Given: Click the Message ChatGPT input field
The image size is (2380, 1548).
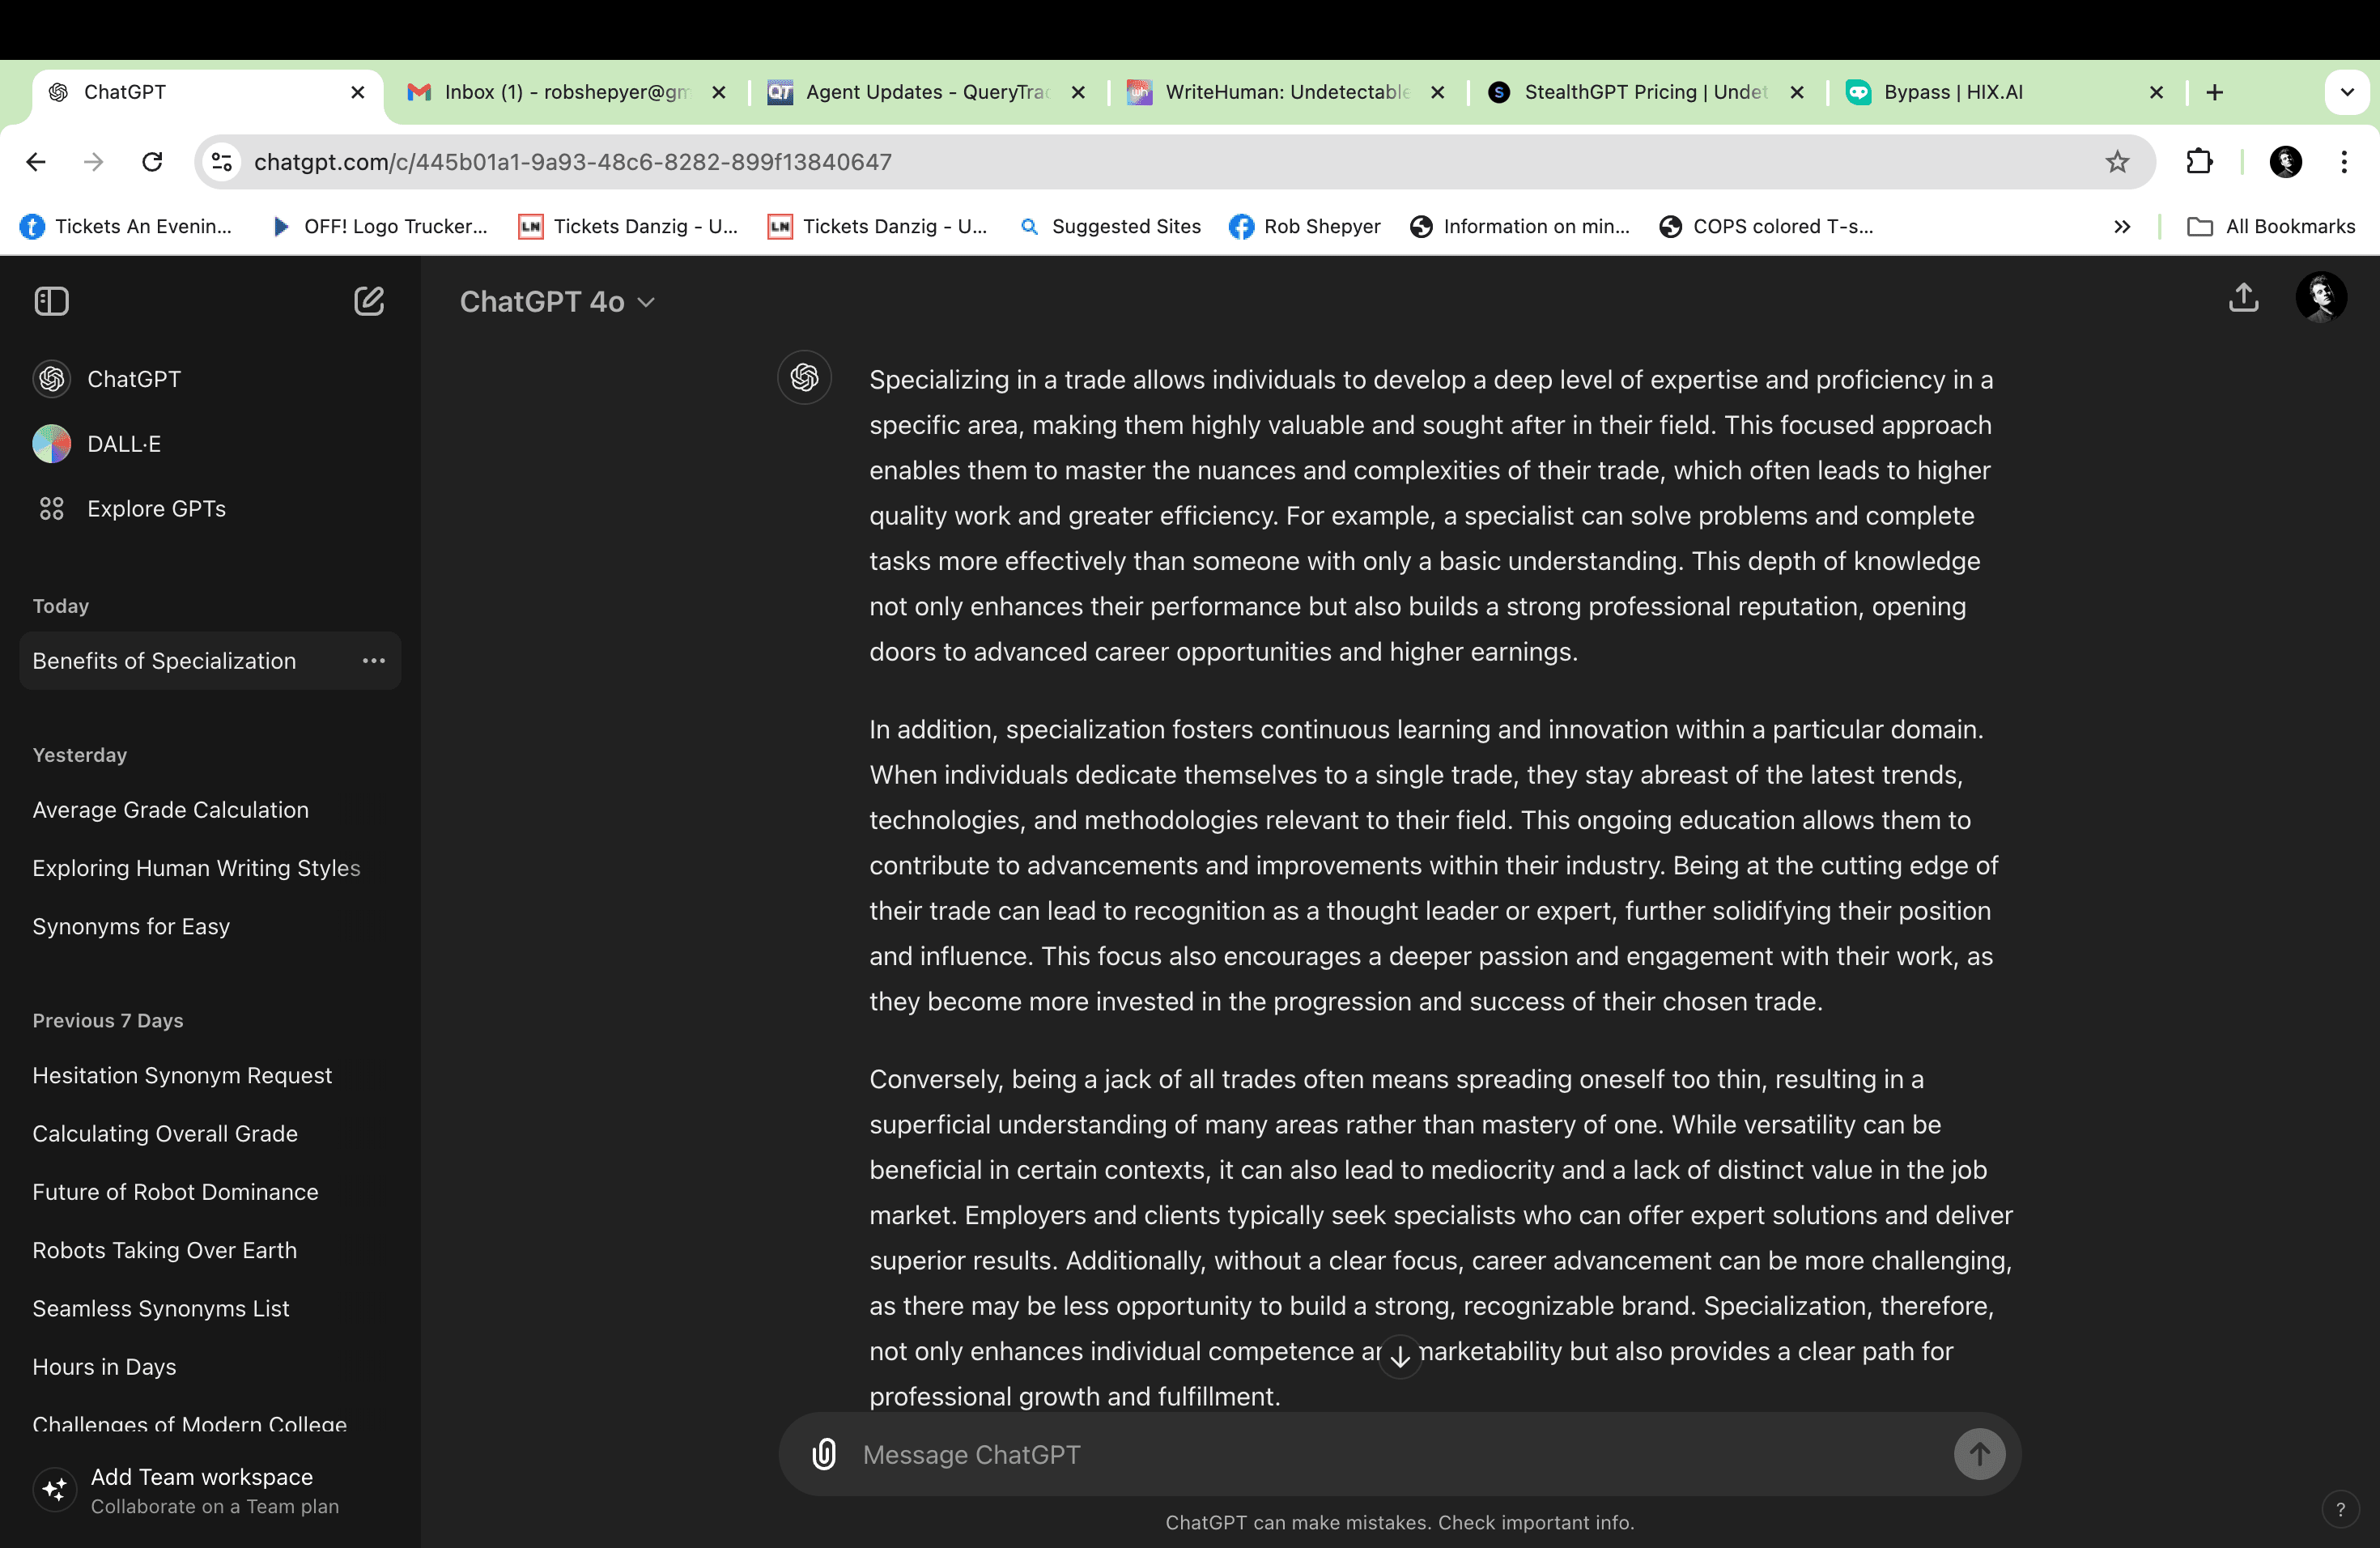Looking at the screenshot, I should [1400, 1454].
